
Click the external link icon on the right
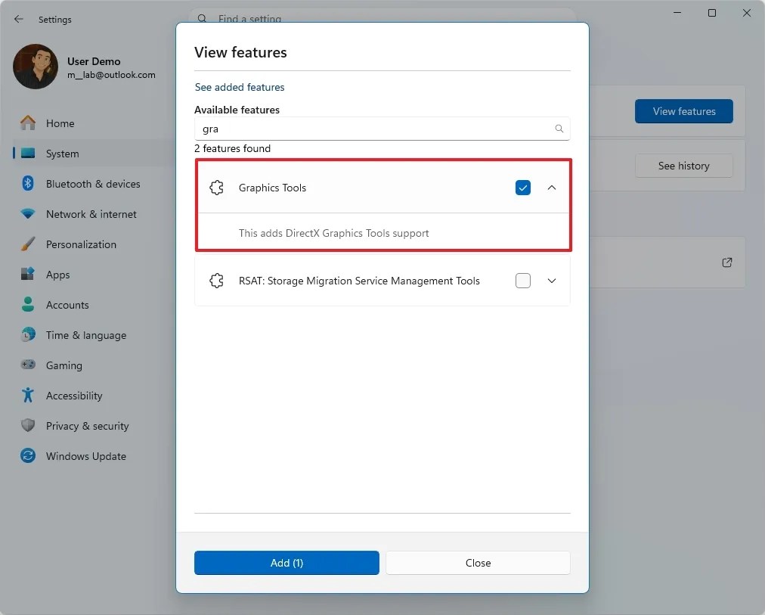[726, 262]
